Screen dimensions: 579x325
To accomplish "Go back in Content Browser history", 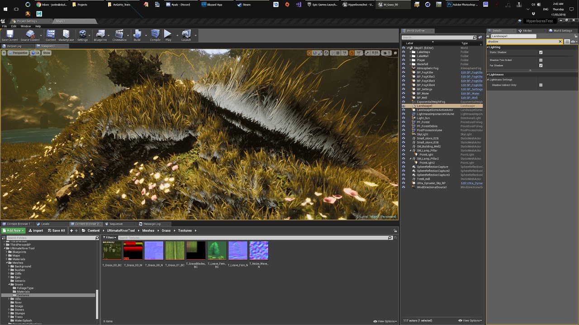I will click(x=71, y=231).
